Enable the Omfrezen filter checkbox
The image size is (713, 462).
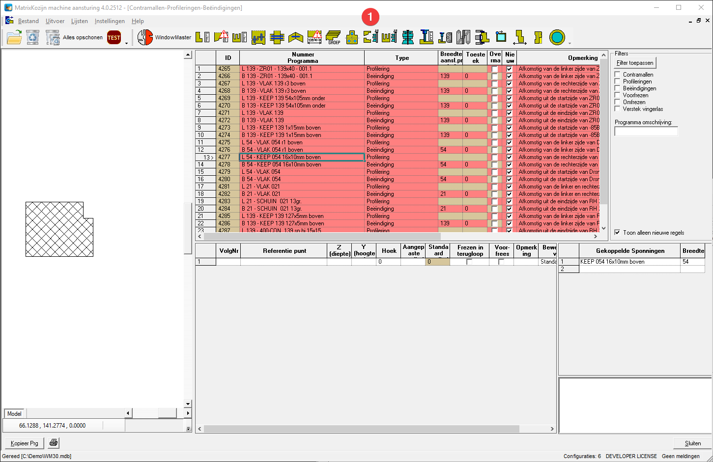tap(618, 102)
